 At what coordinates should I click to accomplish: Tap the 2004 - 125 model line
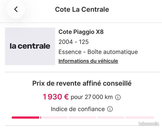point(73,42)
